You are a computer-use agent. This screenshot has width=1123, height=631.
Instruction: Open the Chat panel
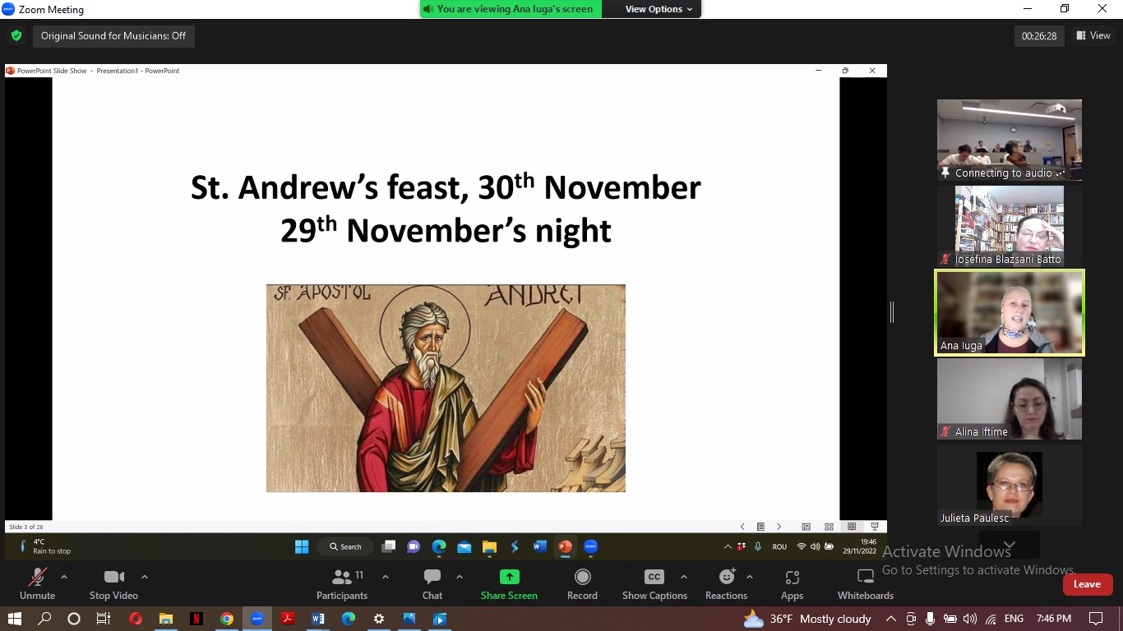click(x=432, y=584)
